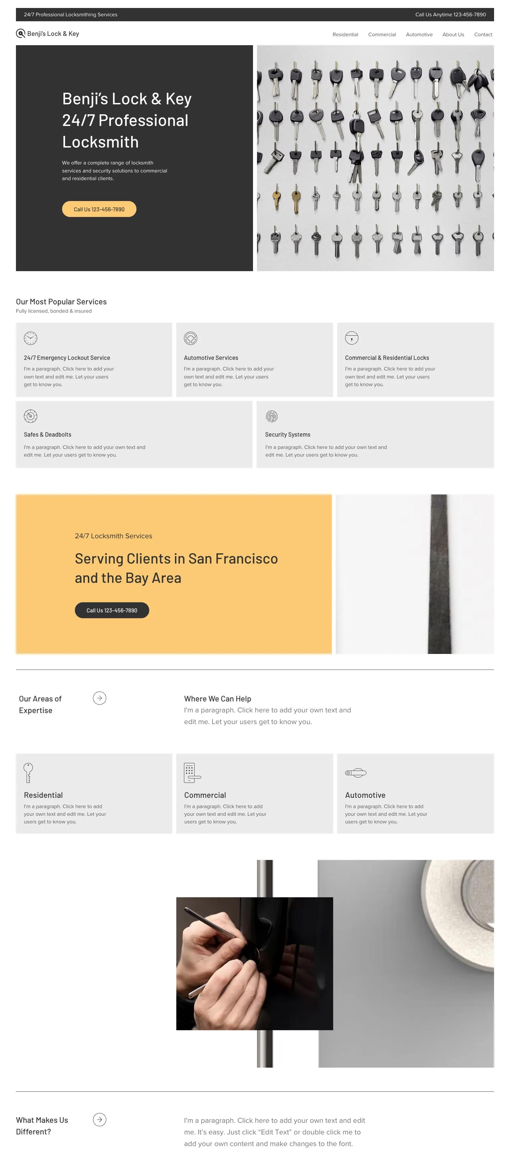Click the wall of keys hero photo

point(375,158)
